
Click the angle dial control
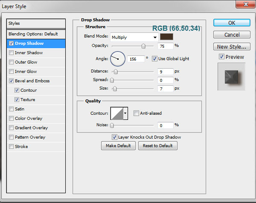click(118, 59)
